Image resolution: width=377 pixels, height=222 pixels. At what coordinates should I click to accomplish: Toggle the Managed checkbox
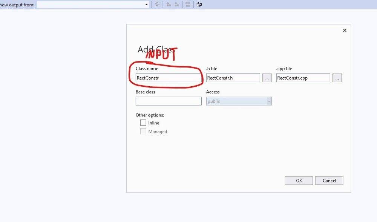143,131
